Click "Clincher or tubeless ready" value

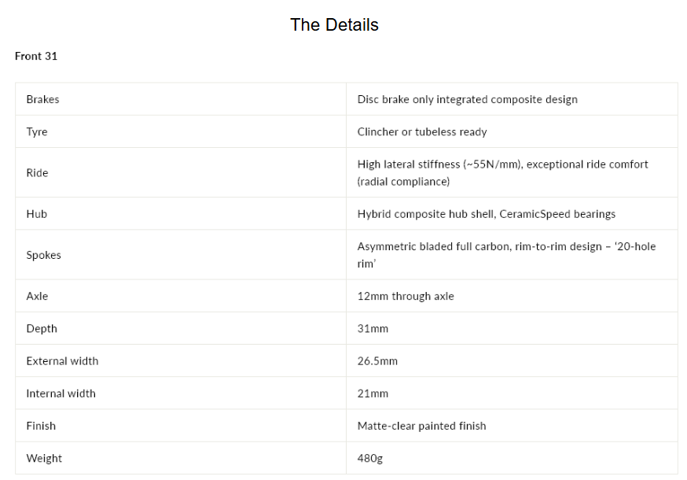point(422,132)
